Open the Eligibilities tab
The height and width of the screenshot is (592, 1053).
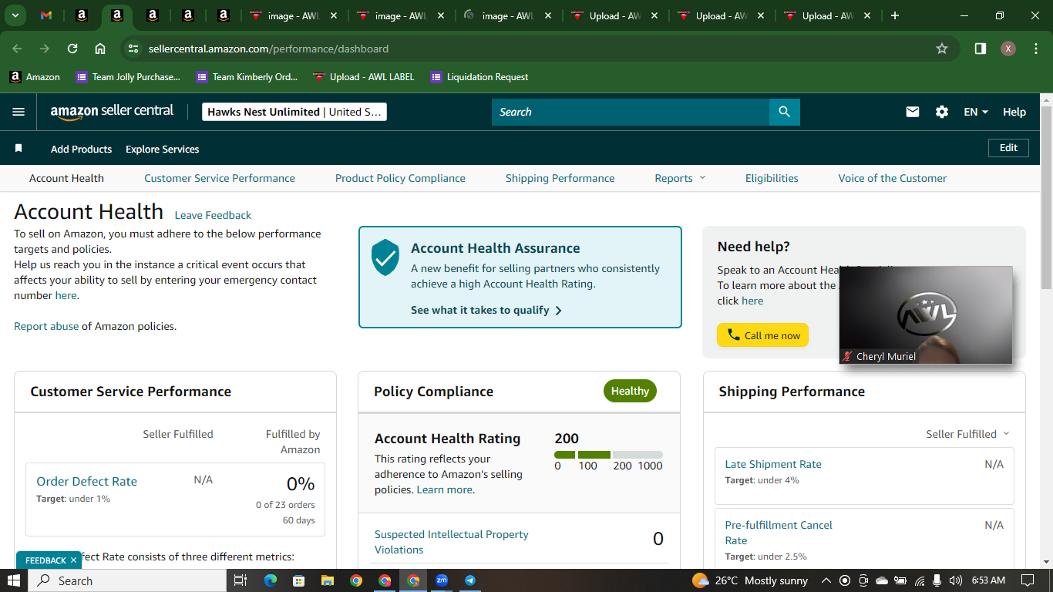pyautogui.click(x=772, y=178)
